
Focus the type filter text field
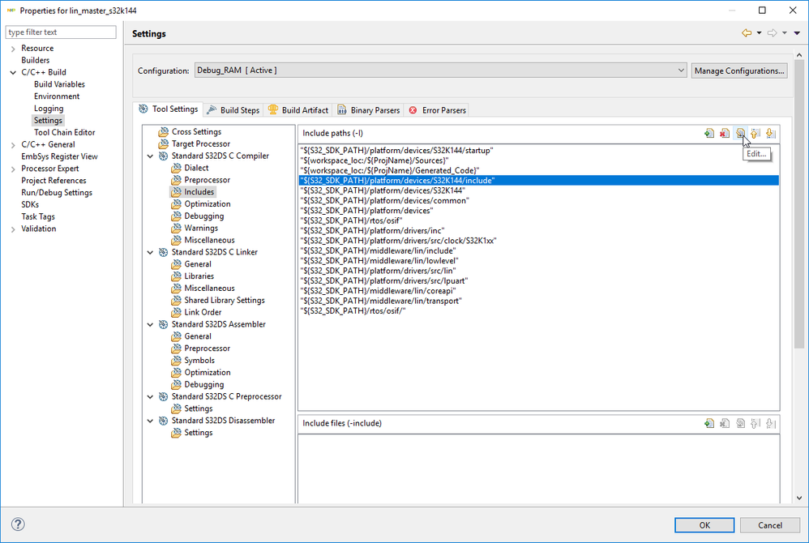(61, 32)
